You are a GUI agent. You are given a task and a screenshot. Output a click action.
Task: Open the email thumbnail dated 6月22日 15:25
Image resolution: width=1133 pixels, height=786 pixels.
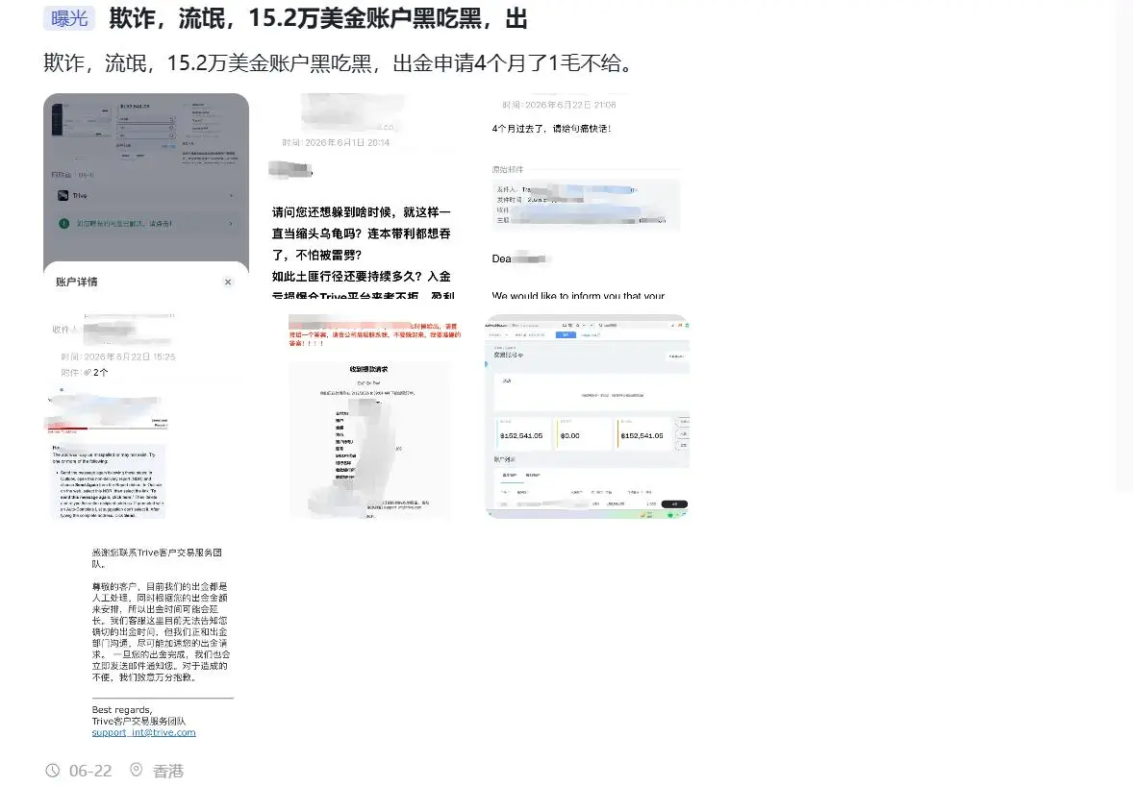[x=146, y=416]
